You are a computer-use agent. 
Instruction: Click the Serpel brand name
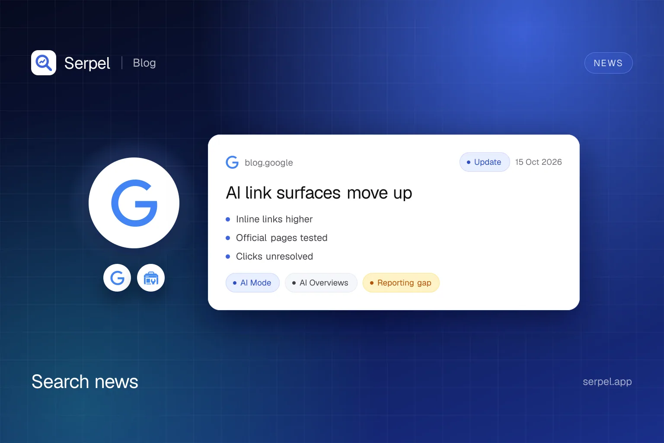(87, 63)
